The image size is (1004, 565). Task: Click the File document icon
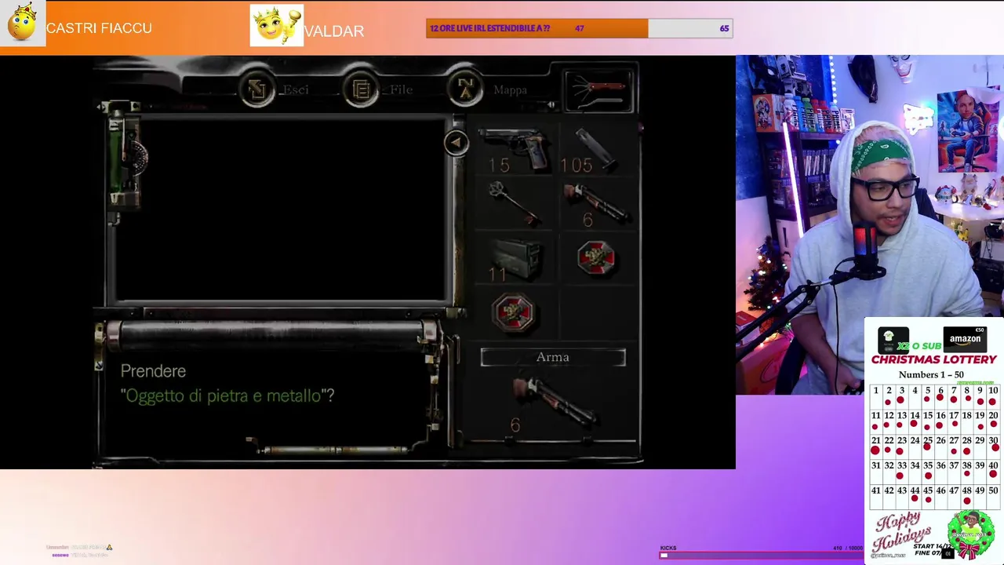(361, 90)
